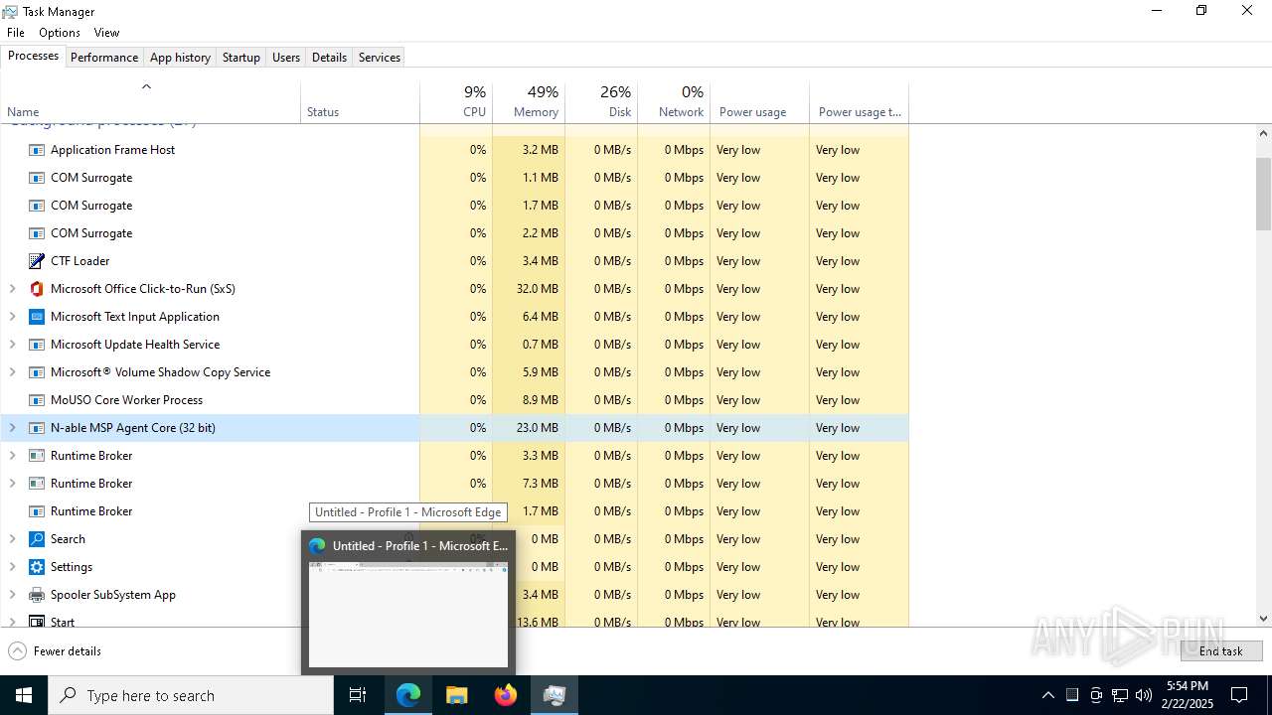1272x715 pixels.
Task: Click the CTF Loader pencil icon
Action: [37, 261]
